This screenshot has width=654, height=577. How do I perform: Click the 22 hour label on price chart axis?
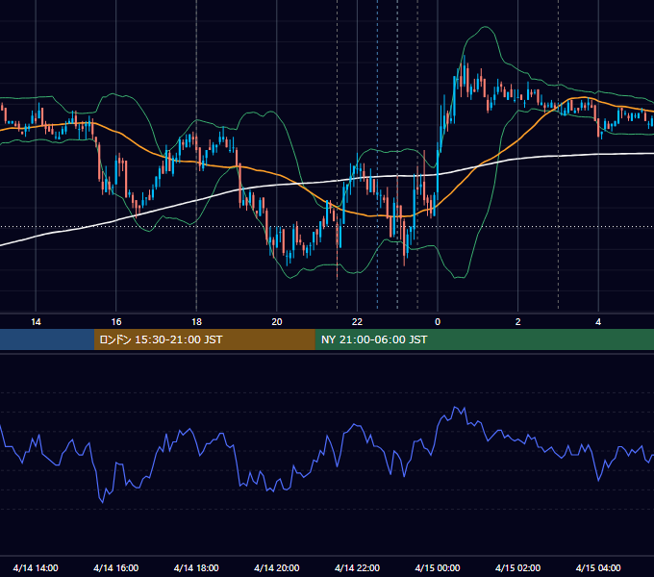coord(357,322)
